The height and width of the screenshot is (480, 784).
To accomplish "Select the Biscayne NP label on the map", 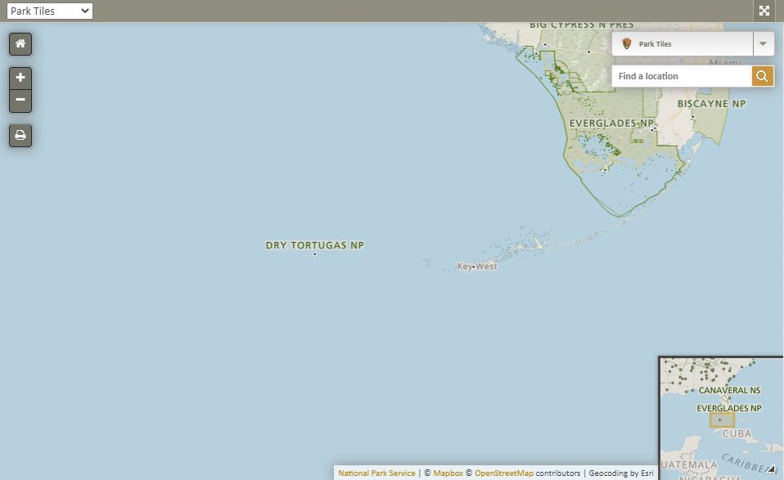I will click(711, 104).
